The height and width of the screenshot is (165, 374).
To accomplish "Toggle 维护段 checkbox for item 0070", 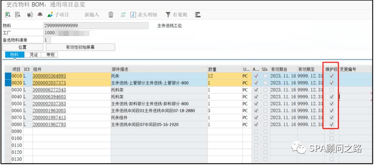I will (331, 118).
